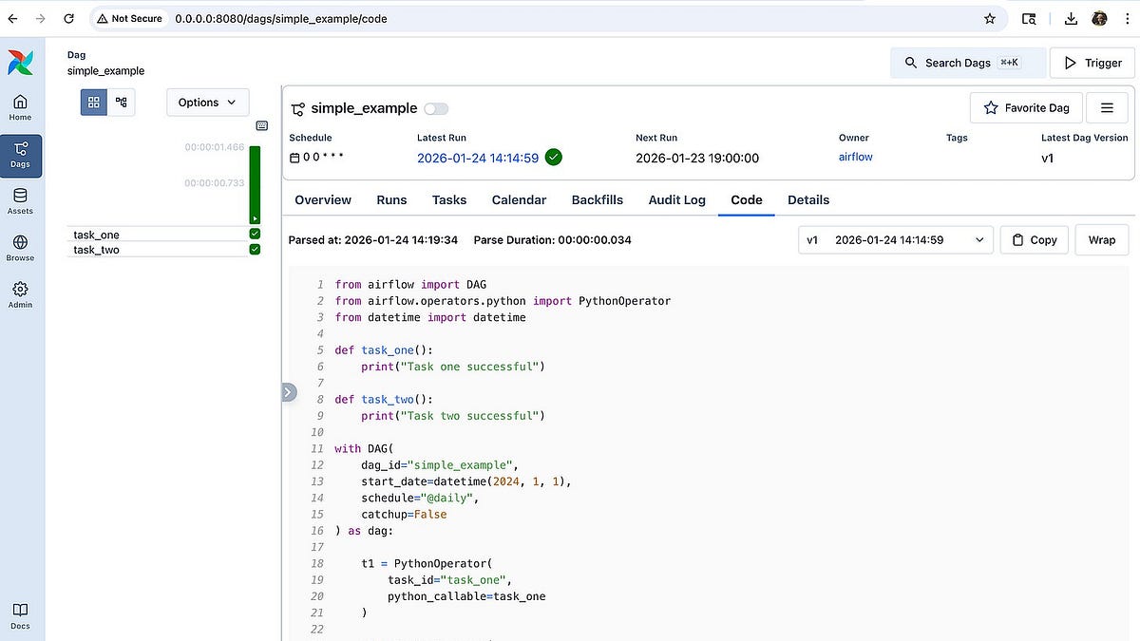The image size is (1140, 641).
Task: Click code line schedule="@daily"
Action: point(419,498)
